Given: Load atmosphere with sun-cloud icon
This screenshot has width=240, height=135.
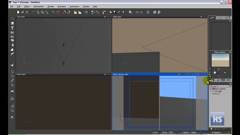Looking at the screenshot, I should (75, 12).
